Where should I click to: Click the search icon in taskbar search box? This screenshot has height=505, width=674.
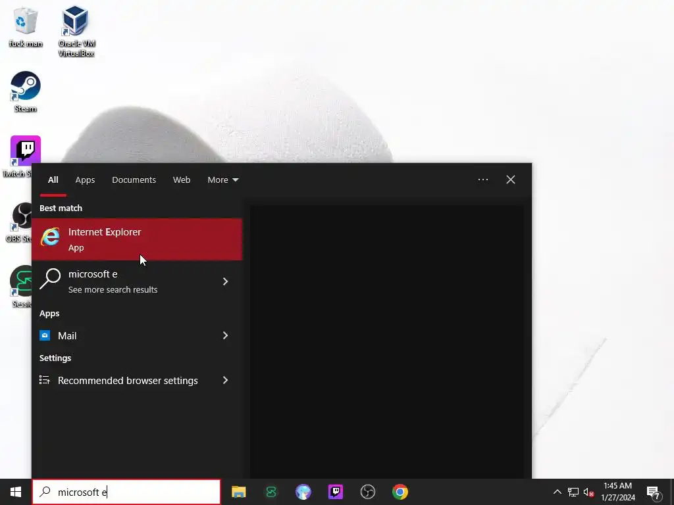[45, 492]
